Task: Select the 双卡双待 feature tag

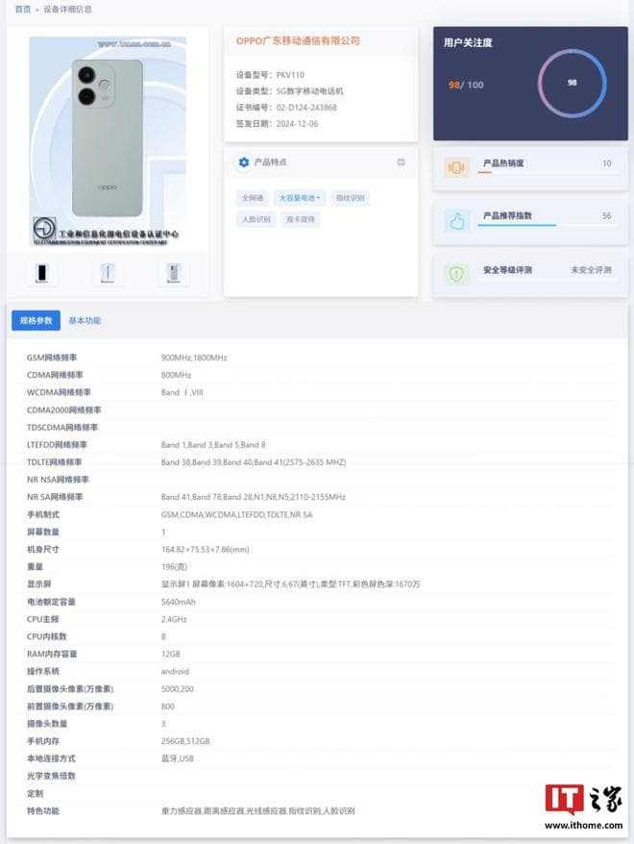Action: pyautogui.click(x=300, y=219)
